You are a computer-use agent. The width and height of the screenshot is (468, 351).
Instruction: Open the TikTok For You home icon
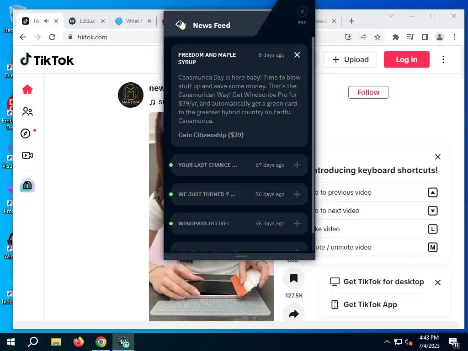click(x=27, y=90)
